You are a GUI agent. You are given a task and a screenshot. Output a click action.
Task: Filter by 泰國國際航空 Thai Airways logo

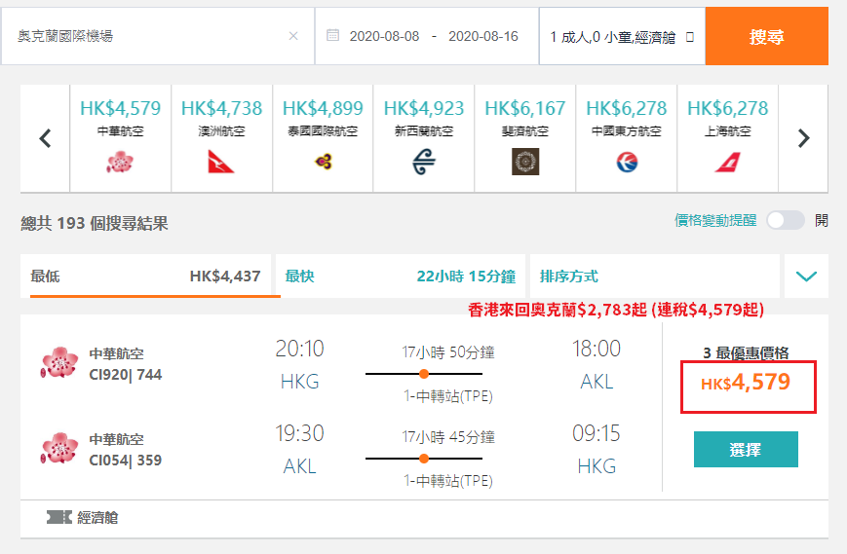click(x=323, y=162)
